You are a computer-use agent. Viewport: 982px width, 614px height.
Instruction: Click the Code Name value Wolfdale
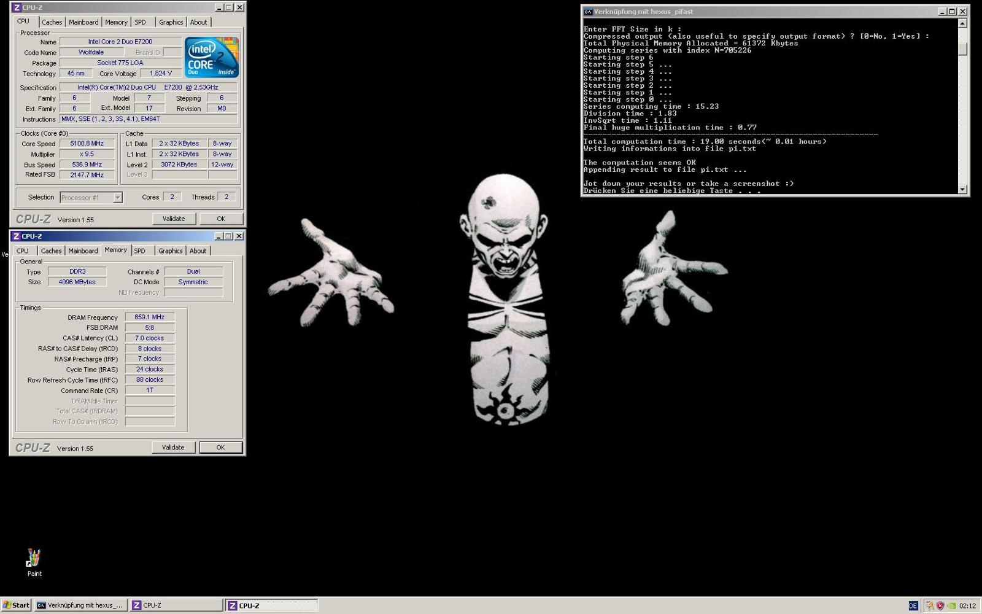point(91,52)
